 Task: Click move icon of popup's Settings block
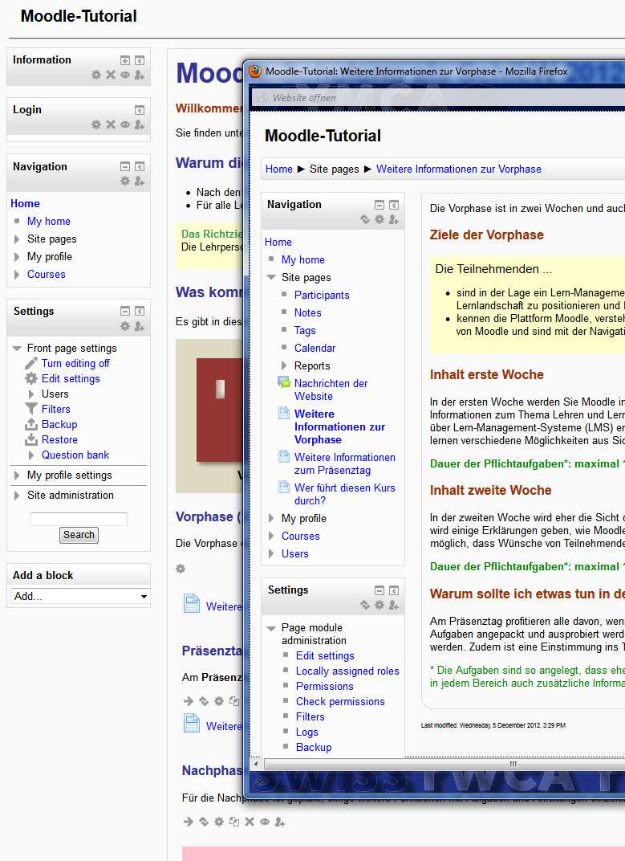click(365, 605)
